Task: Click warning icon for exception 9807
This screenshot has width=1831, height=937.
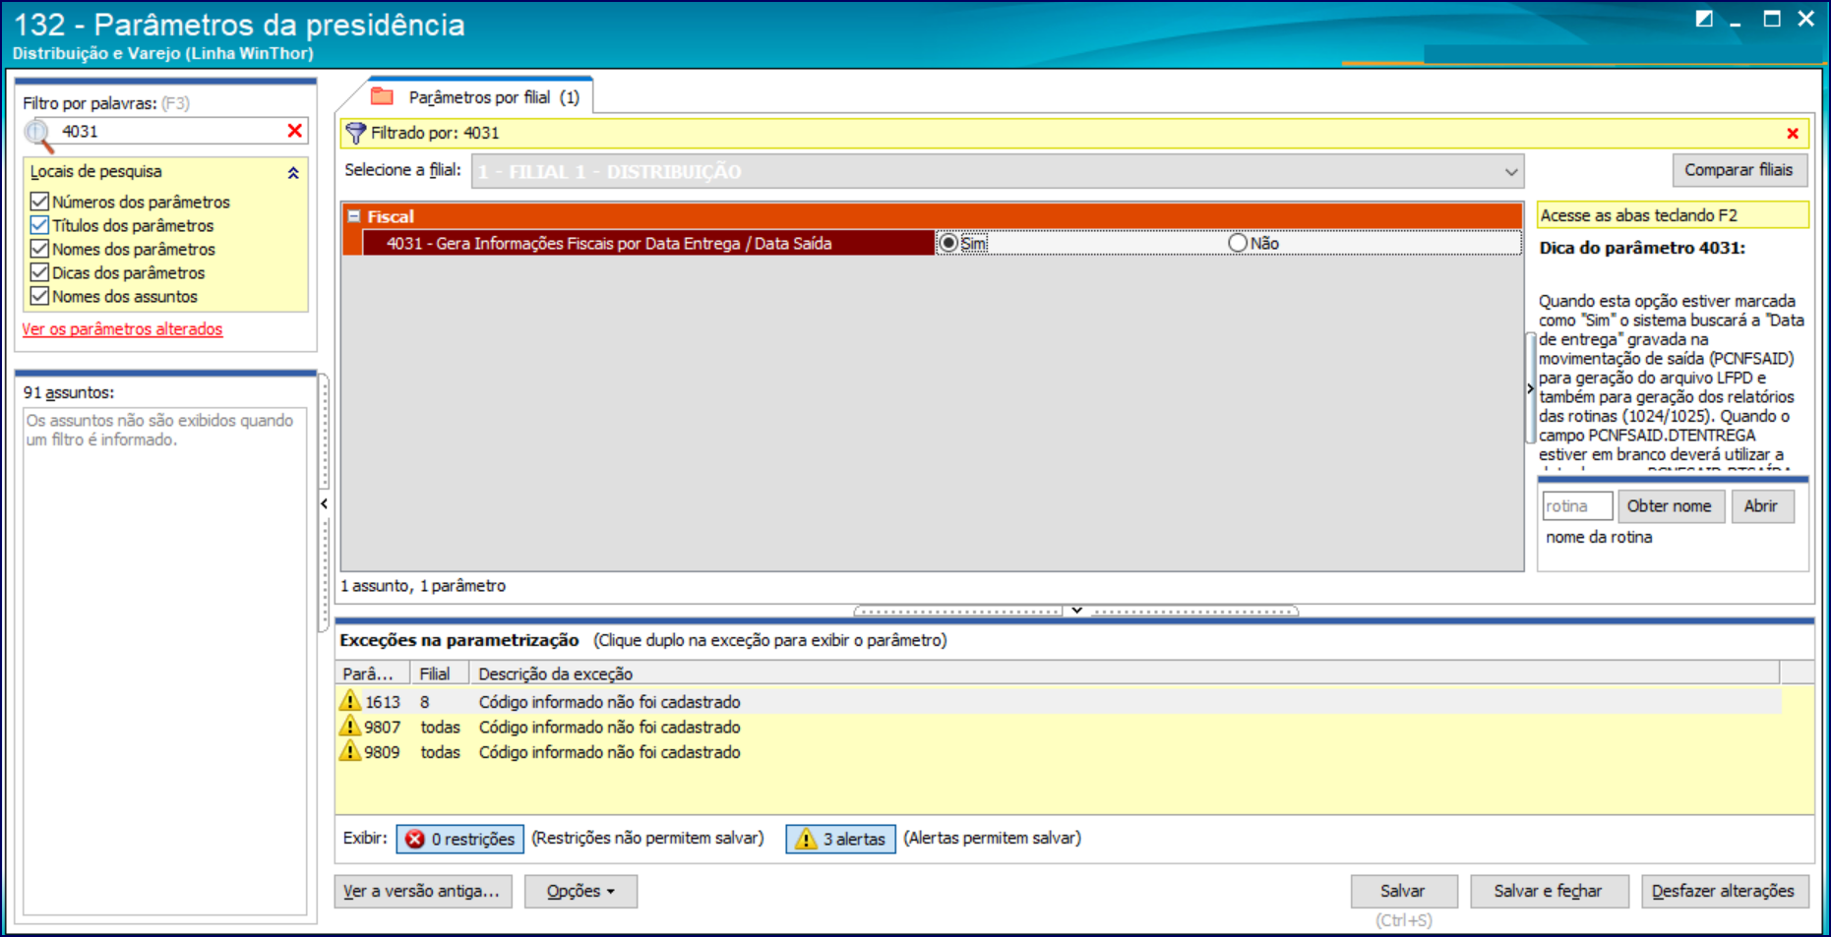Action: (350, 727)
